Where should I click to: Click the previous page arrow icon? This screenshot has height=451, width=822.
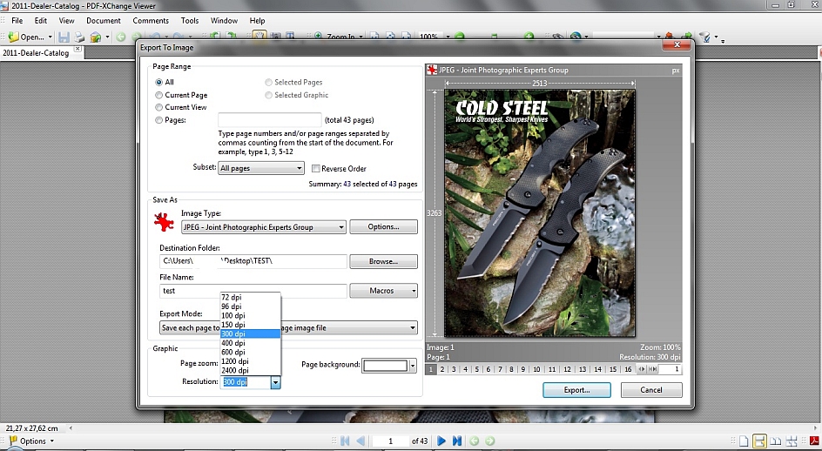click(361, 441)
